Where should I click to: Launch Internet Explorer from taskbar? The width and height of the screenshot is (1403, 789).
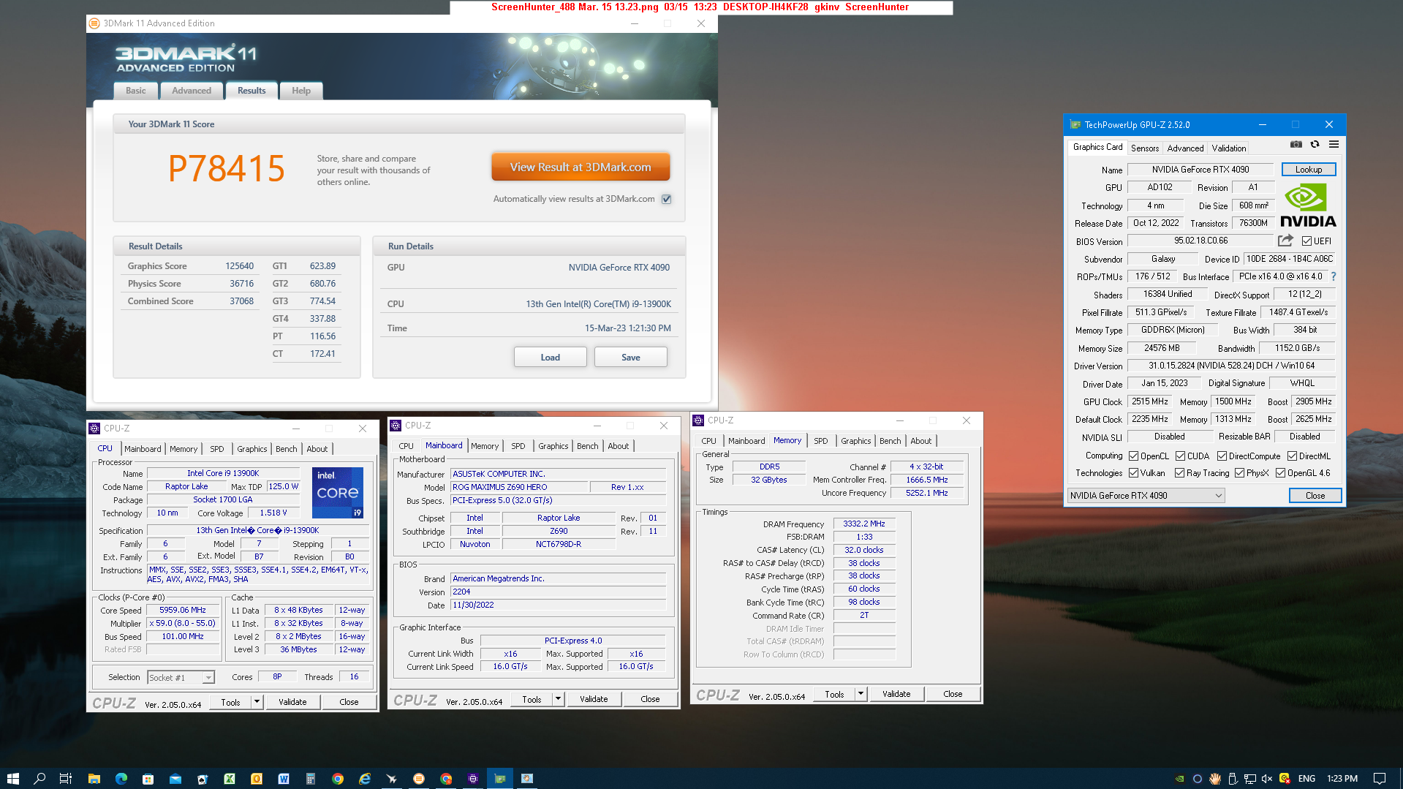pos(365,779)
